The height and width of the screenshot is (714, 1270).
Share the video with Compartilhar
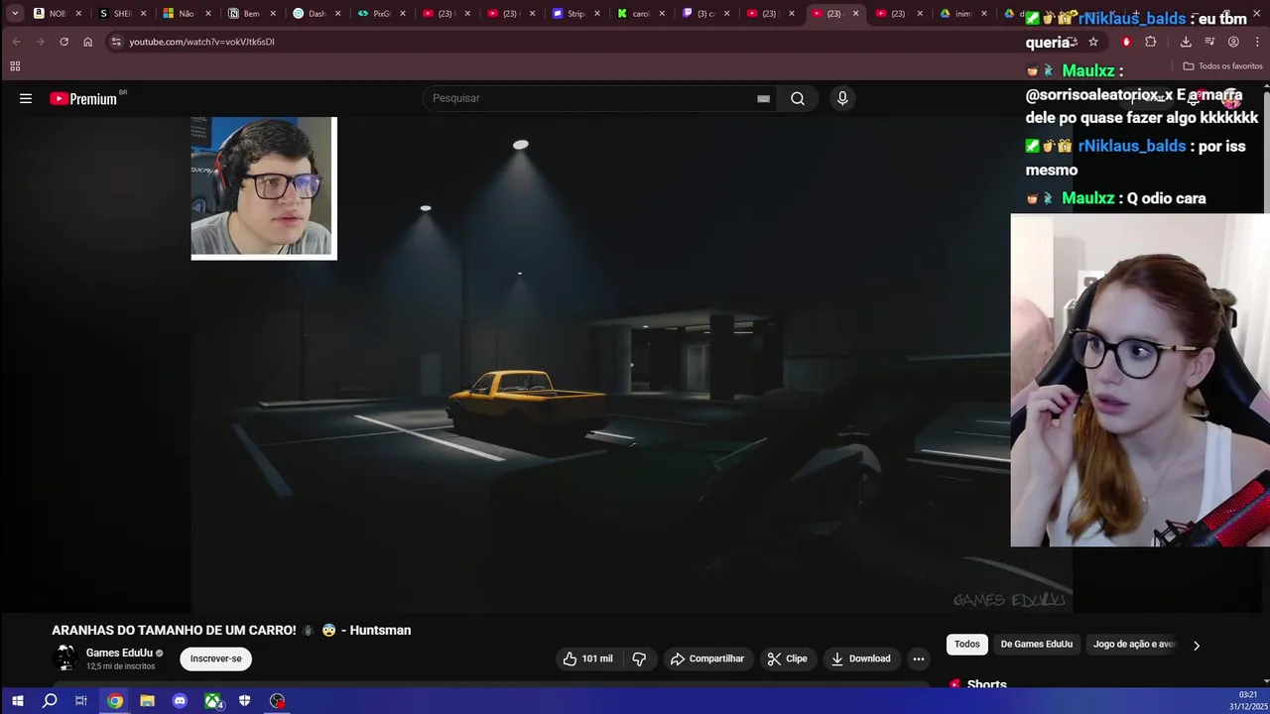coord(707,658)
